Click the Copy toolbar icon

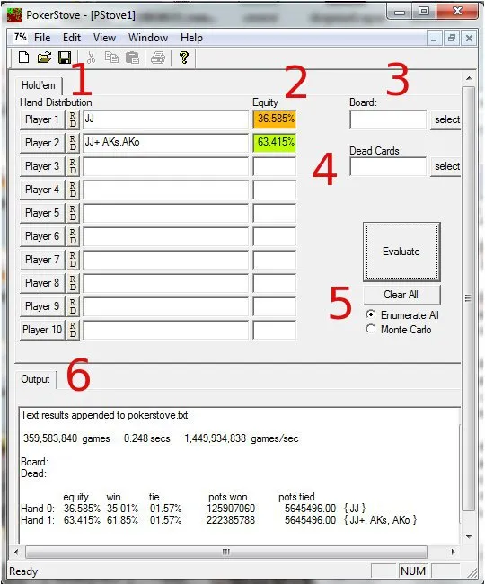tap(111, 58)
